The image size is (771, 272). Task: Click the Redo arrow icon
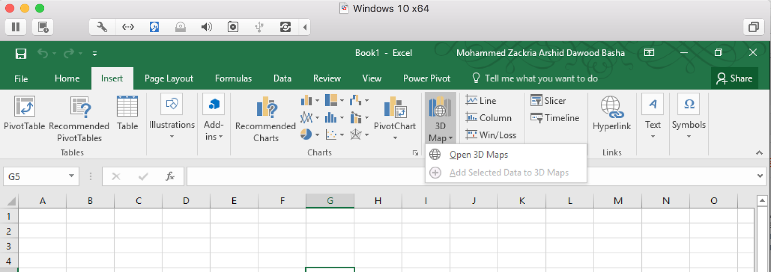[69, 53]
